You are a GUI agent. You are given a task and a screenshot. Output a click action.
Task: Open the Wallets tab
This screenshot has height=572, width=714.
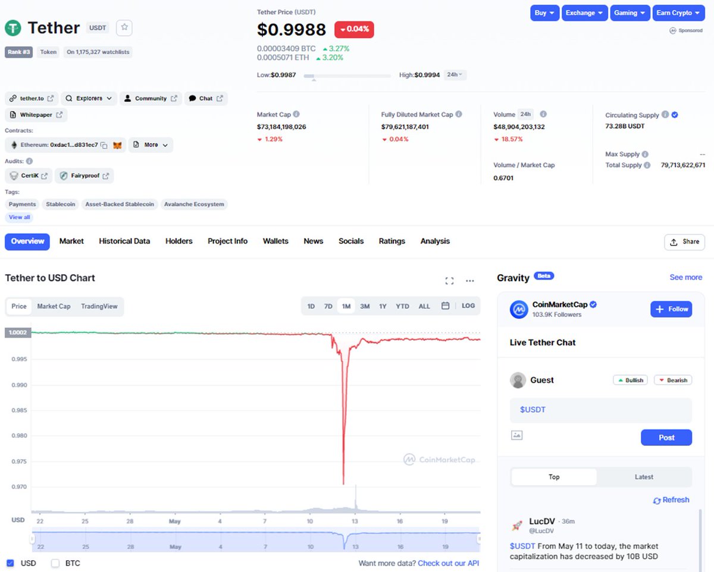tap(275, 241)
